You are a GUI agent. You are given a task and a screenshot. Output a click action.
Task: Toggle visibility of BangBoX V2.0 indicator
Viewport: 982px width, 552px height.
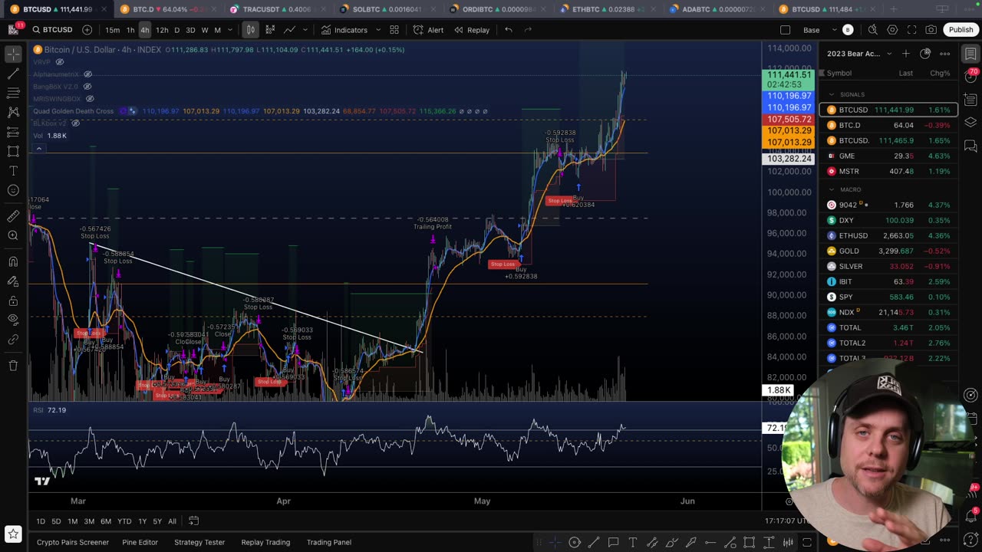(x=87, y=87)
